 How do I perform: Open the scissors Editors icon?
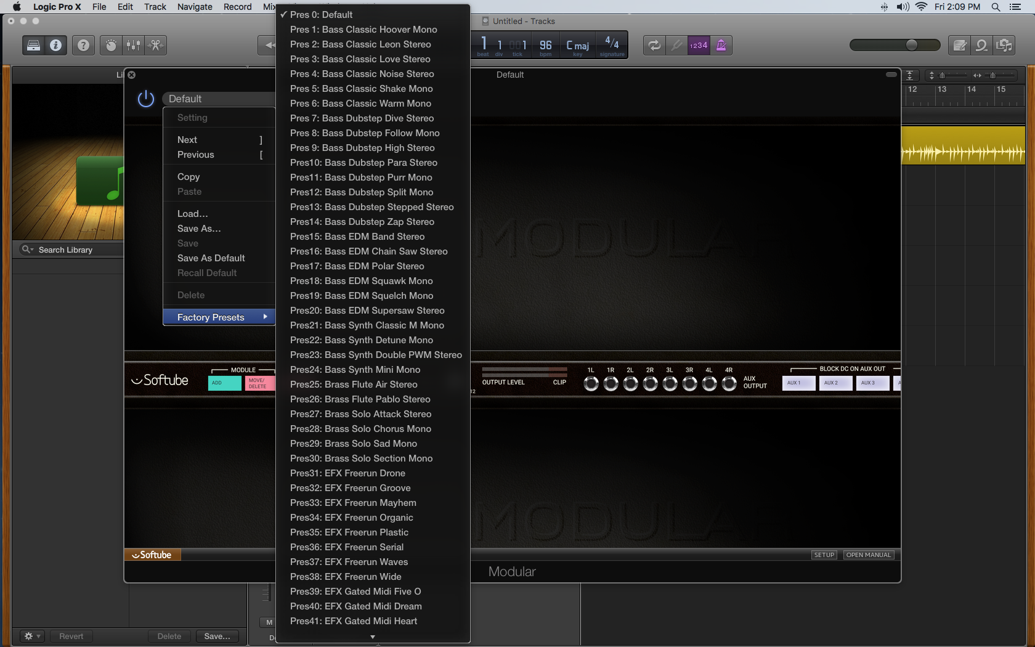click(x=155, y=45)
